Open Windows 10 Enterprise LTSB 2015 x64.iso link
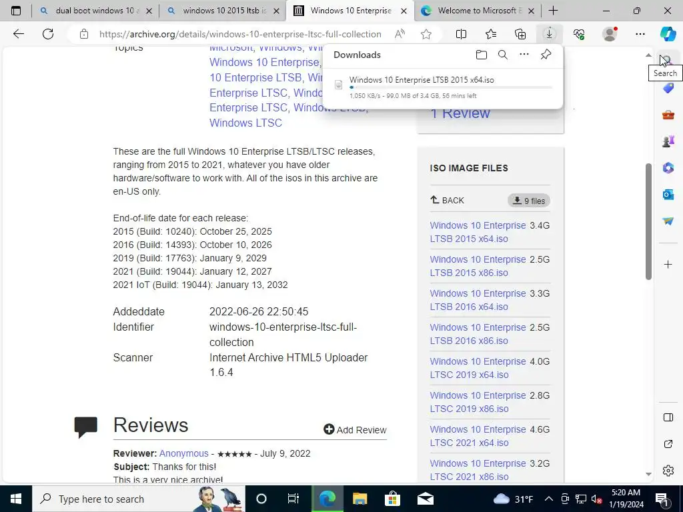 [x=478, y=232]
